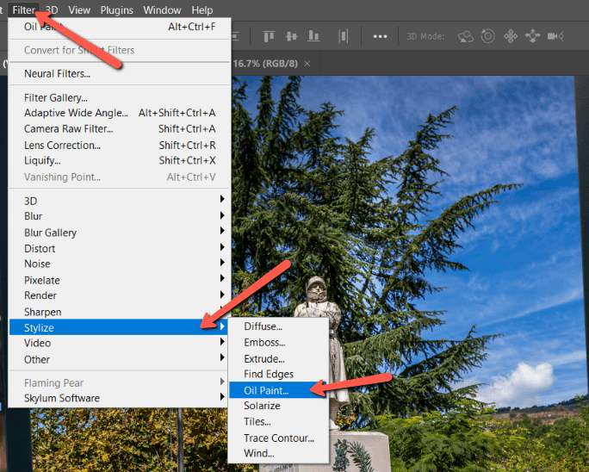Select Camera Raw Filter... menu entry

click(69, 129)
